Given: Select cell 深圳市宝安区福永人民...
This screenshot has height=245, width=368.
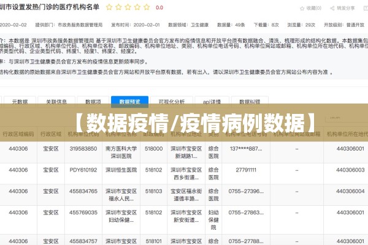Looking at the screenshot, I should [x=121, y=195].
